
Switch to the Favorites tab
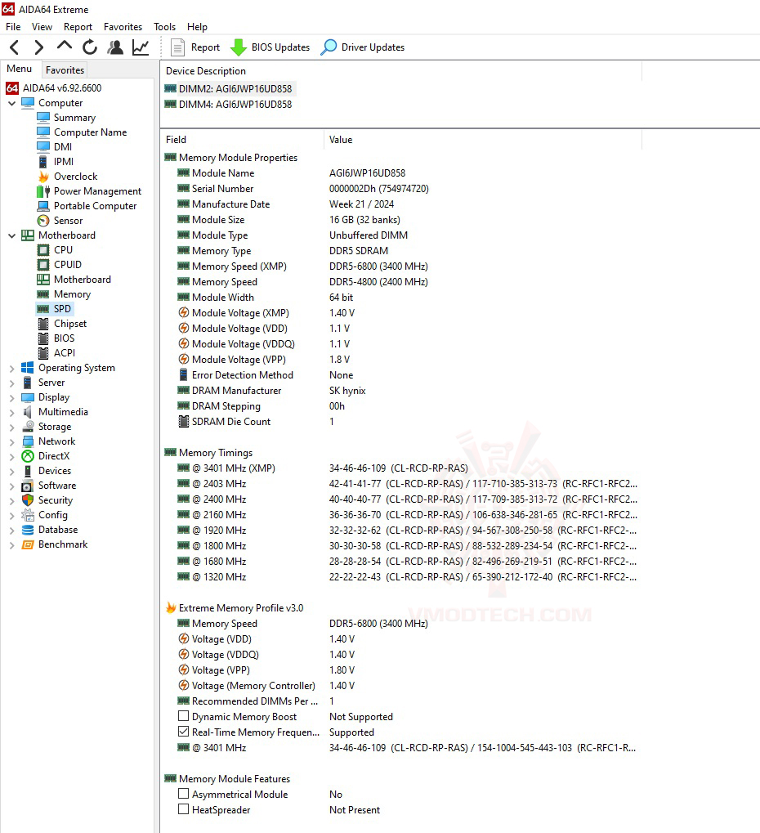point(65,70)
